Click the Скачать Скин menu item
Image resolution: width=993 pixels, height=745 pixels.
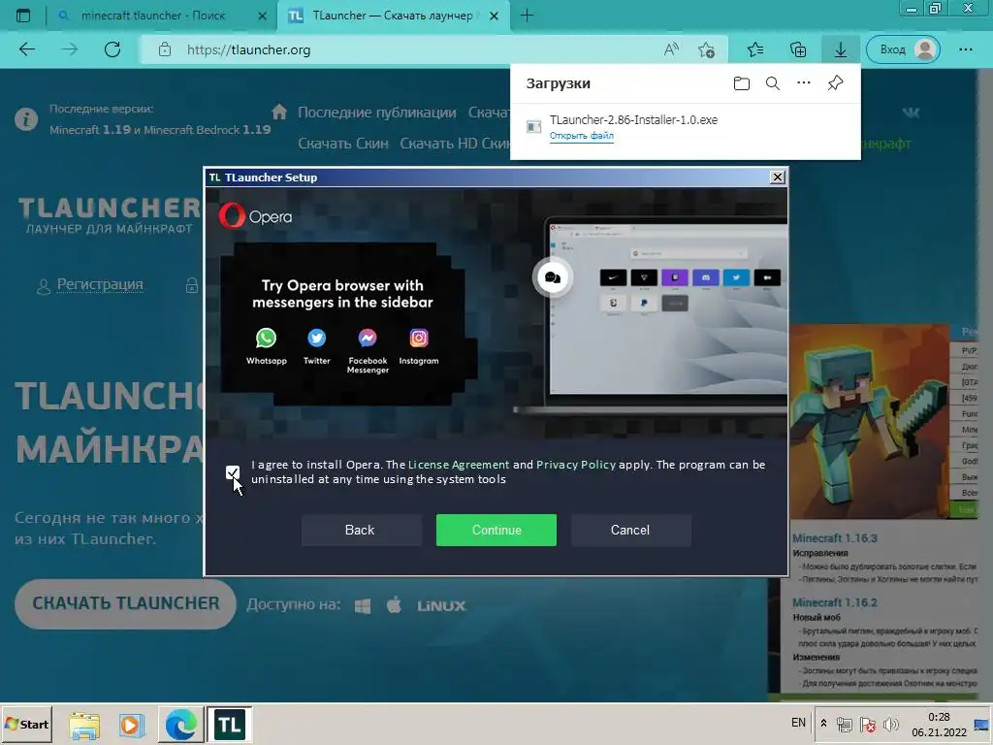(x=343, y=144)
